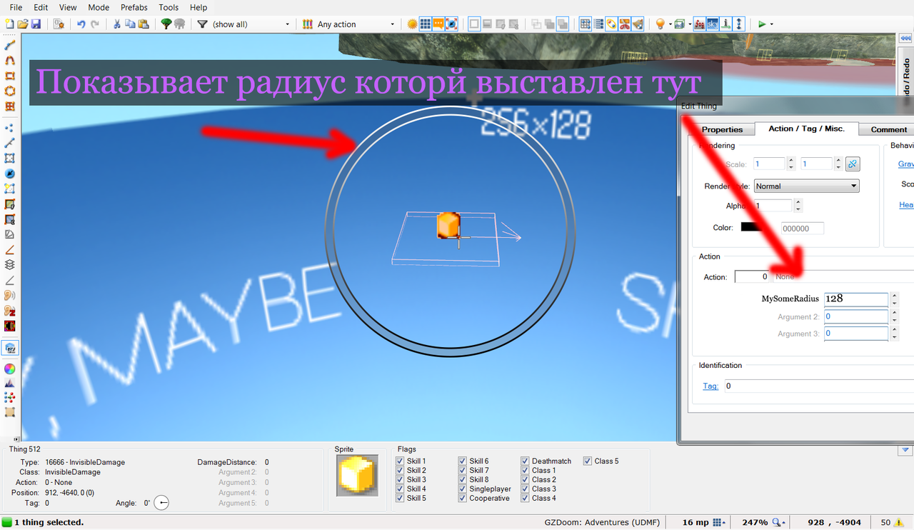The image size is (914, 530).
Task: Click the blue Undo arrow icon
Action: (x=81, y=24)
